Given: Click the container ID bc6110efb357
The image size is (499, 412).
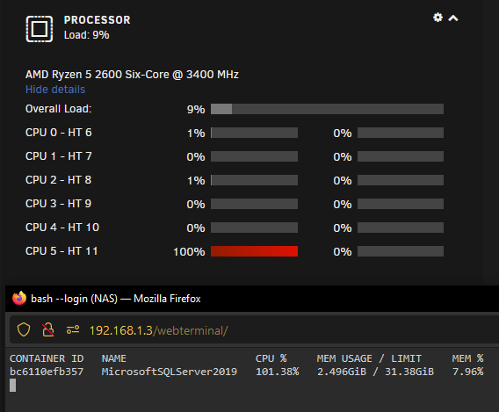Looking at the screenshot, I should (x=47, y=372).
